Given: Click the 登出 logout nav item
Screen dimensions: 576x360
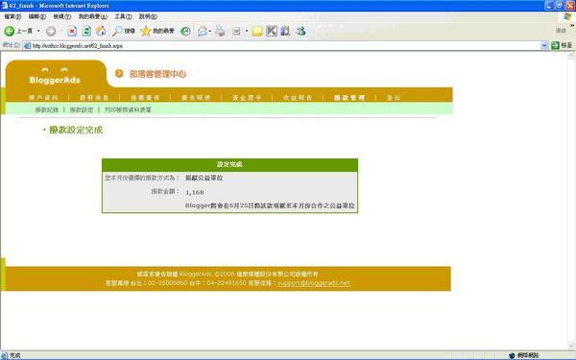Looking at the screenshot, I should [x=394, y=97].
